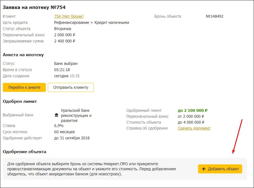Click the rate value 6,9%

coord(59,126)
